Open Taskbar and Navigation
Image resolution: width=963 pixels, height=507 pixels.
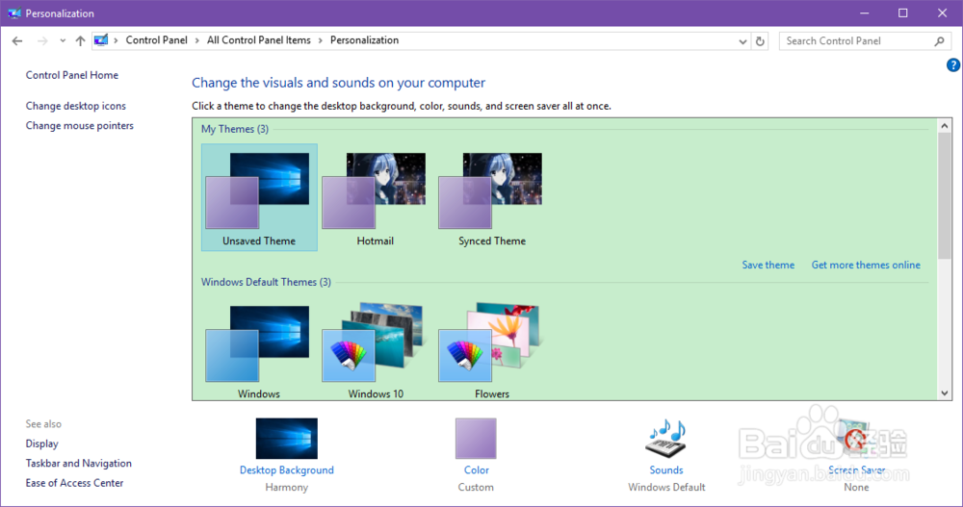point(79,463)
